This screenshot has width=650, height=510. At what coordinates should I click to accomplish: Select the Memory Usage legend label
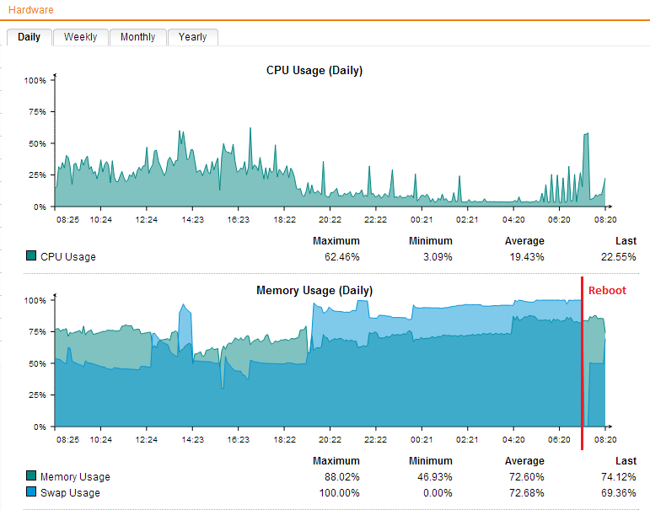tap(75, 477)
